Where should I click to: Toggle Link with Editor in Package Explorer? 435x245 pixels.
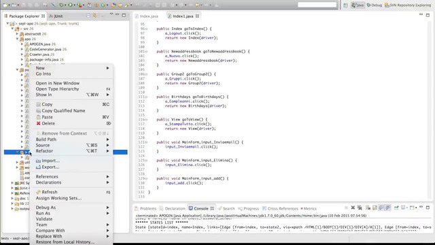[x=95, y=16]
